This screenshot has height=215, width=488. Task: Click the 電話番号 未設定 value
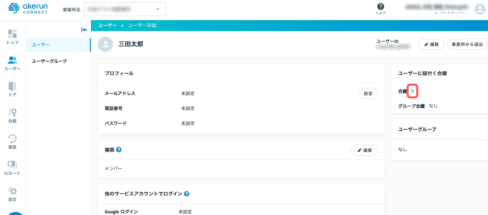pos(188,108)
